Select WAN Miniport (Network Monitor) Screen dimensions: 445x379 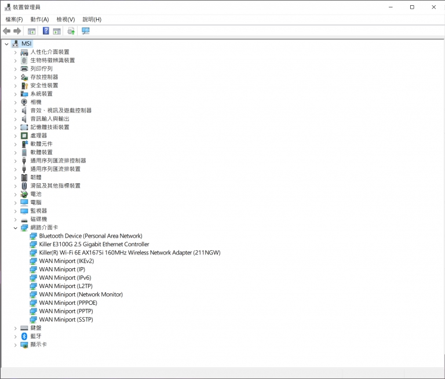click(81, 294)
